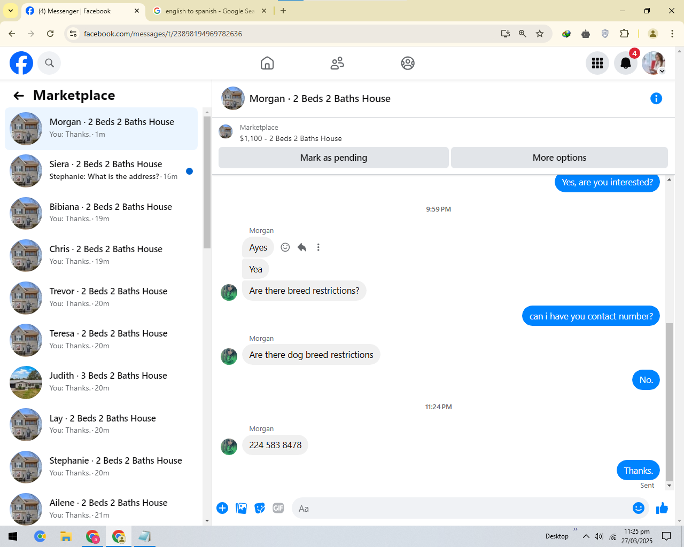684x547 pixels.
Task: Click the address bar URL
Action: (163, 34)
